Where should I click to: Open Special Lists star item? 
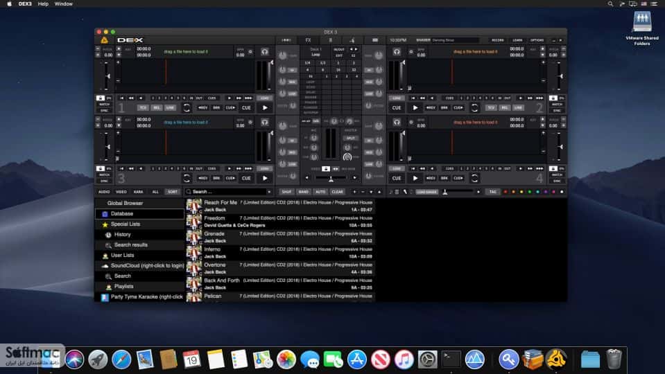(x=140, y=224)
